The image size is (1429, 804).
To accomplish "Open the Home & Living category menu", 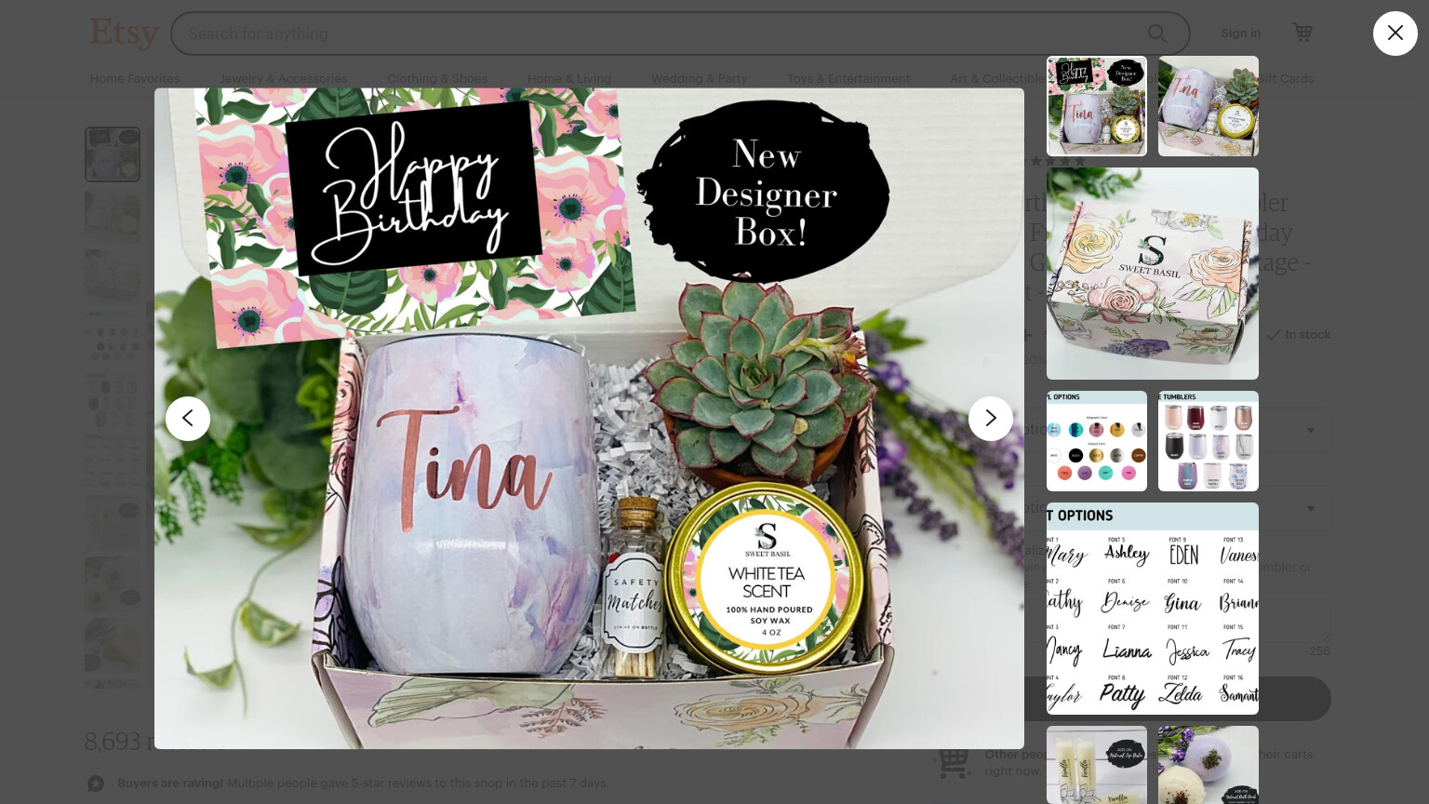I will (x=569, y=79).
